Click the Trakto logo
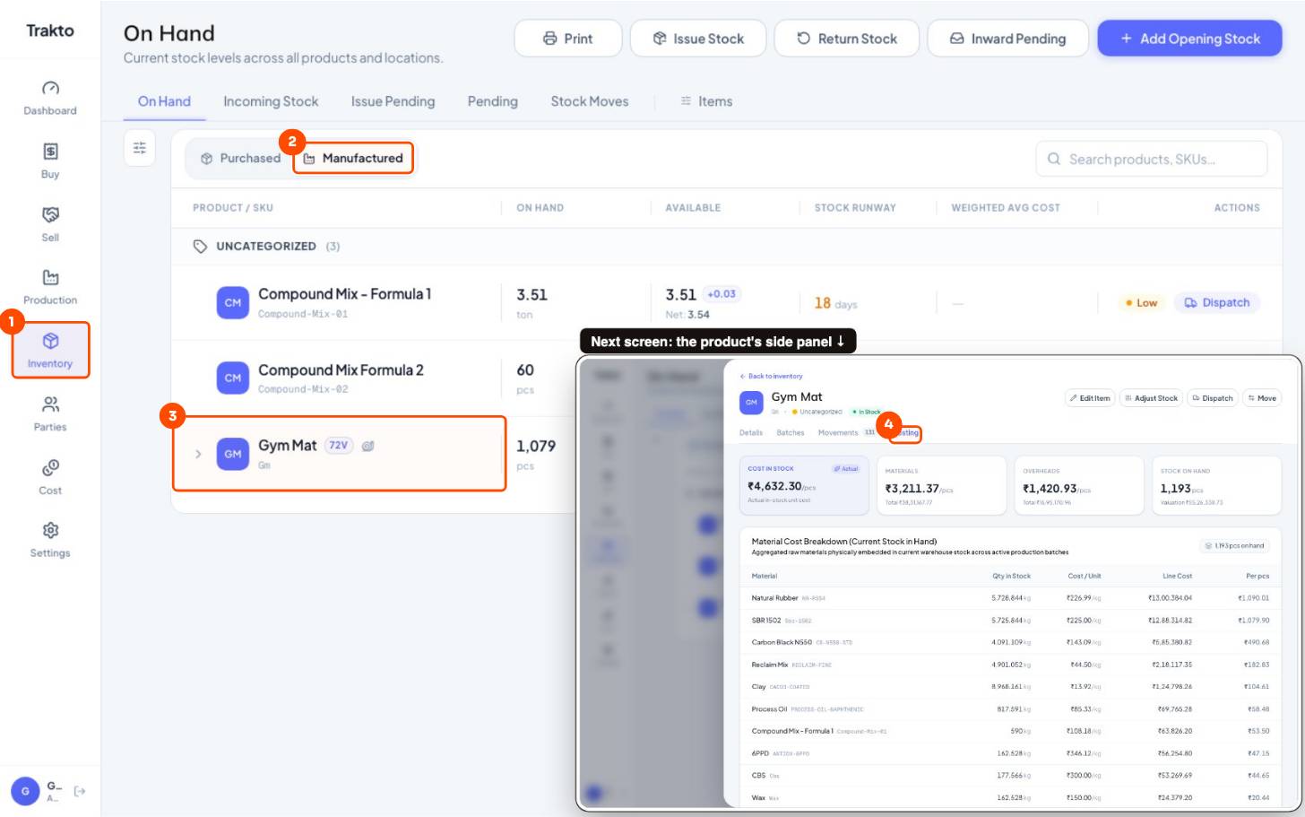Screen dimensions: 1305x817 [x=50, y=30]
